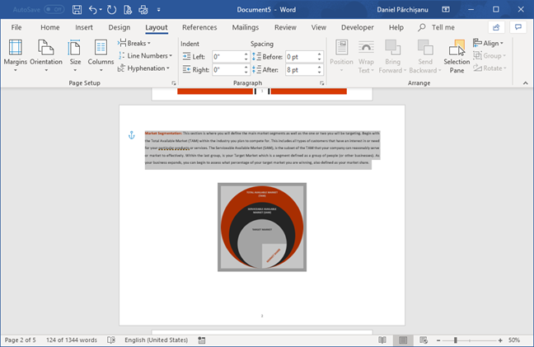Increase Spacing Before with up arrow
Image resolution: width=534 pixels, height=347 pixels.
click(x=320, y=54)
